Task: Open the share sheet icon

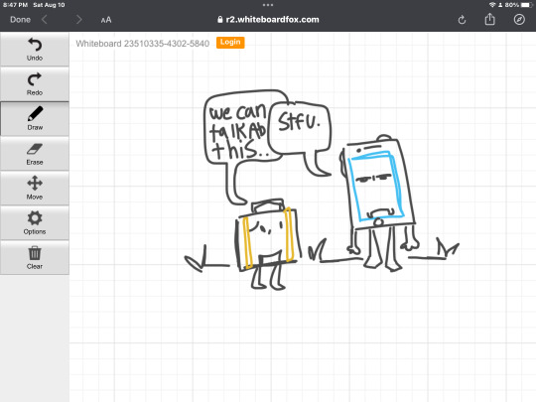Action: [x=490, y=19]
